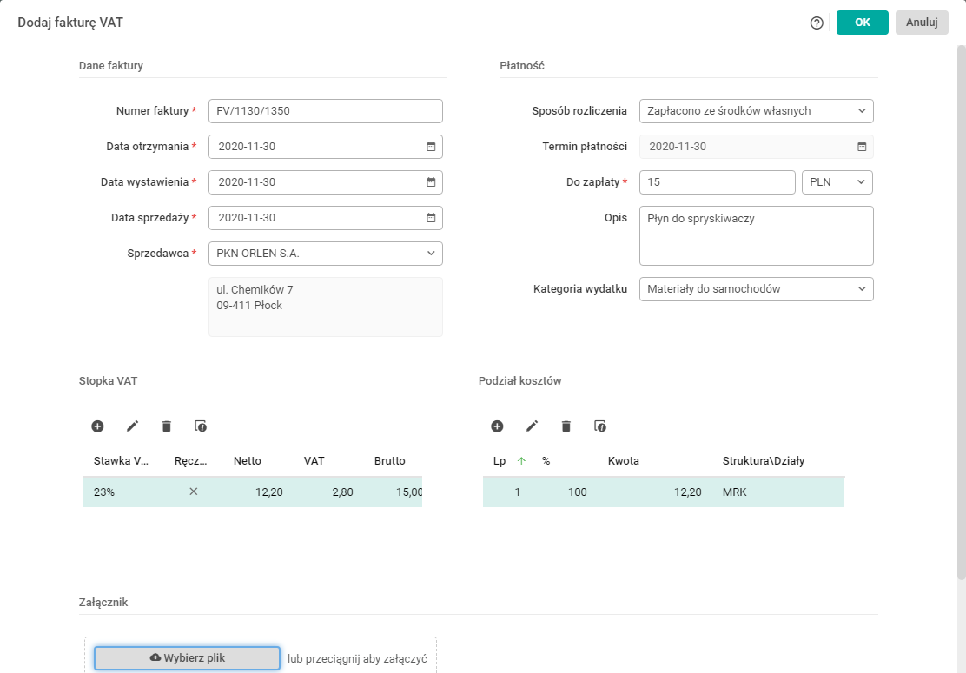
Task: Select the 23% VAT rate row
Action: pyautogui.click(x=253, y=492)
